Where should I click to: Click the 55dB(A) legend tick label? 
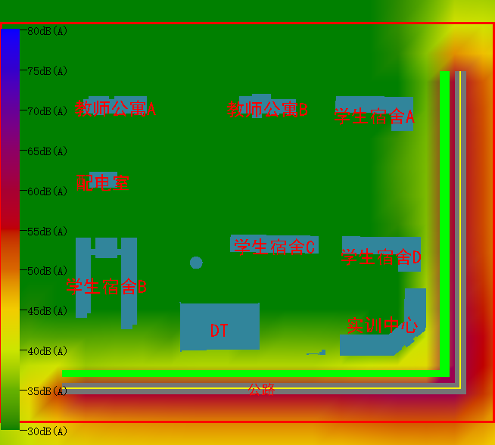click(x=46, y=231)
